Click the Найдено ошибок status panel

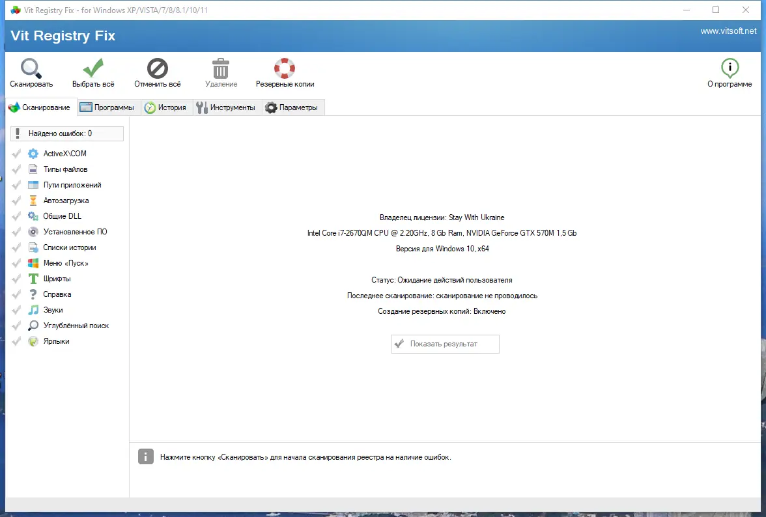tap(67, 133)
